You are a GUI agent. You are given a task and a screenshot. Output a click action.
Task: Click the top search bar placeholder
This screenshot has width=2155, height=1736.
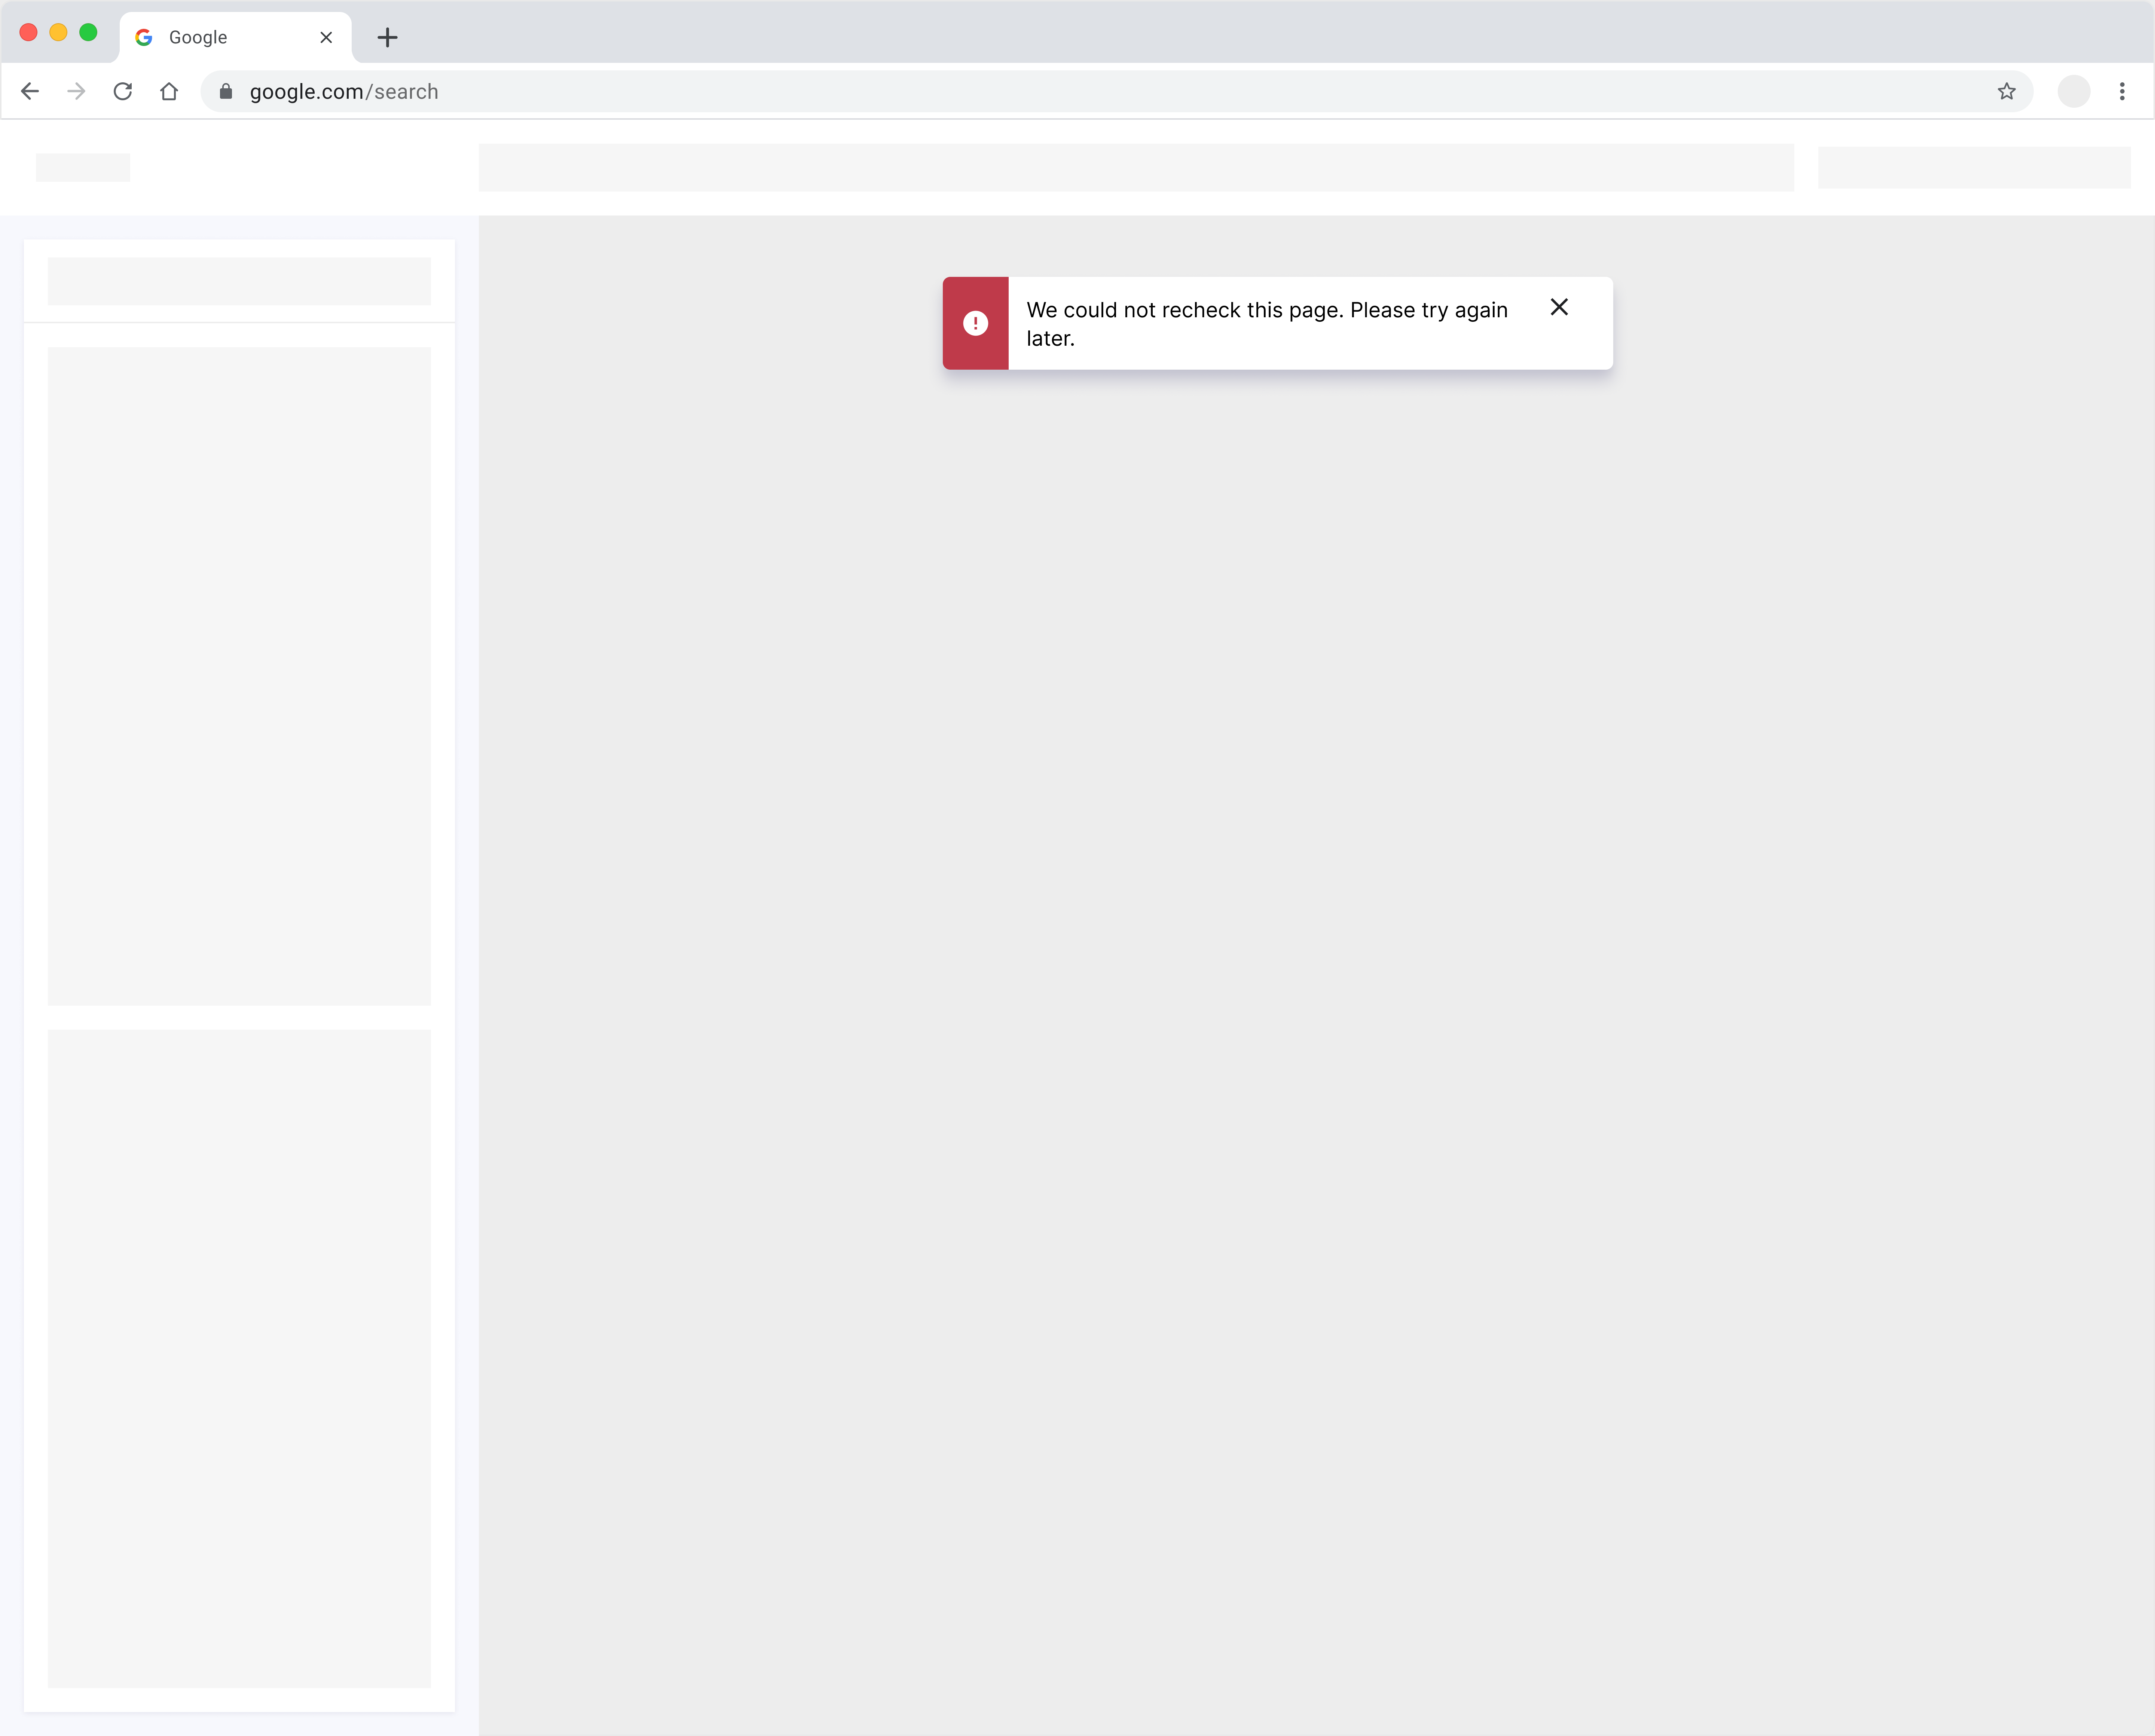(1135, 167)
